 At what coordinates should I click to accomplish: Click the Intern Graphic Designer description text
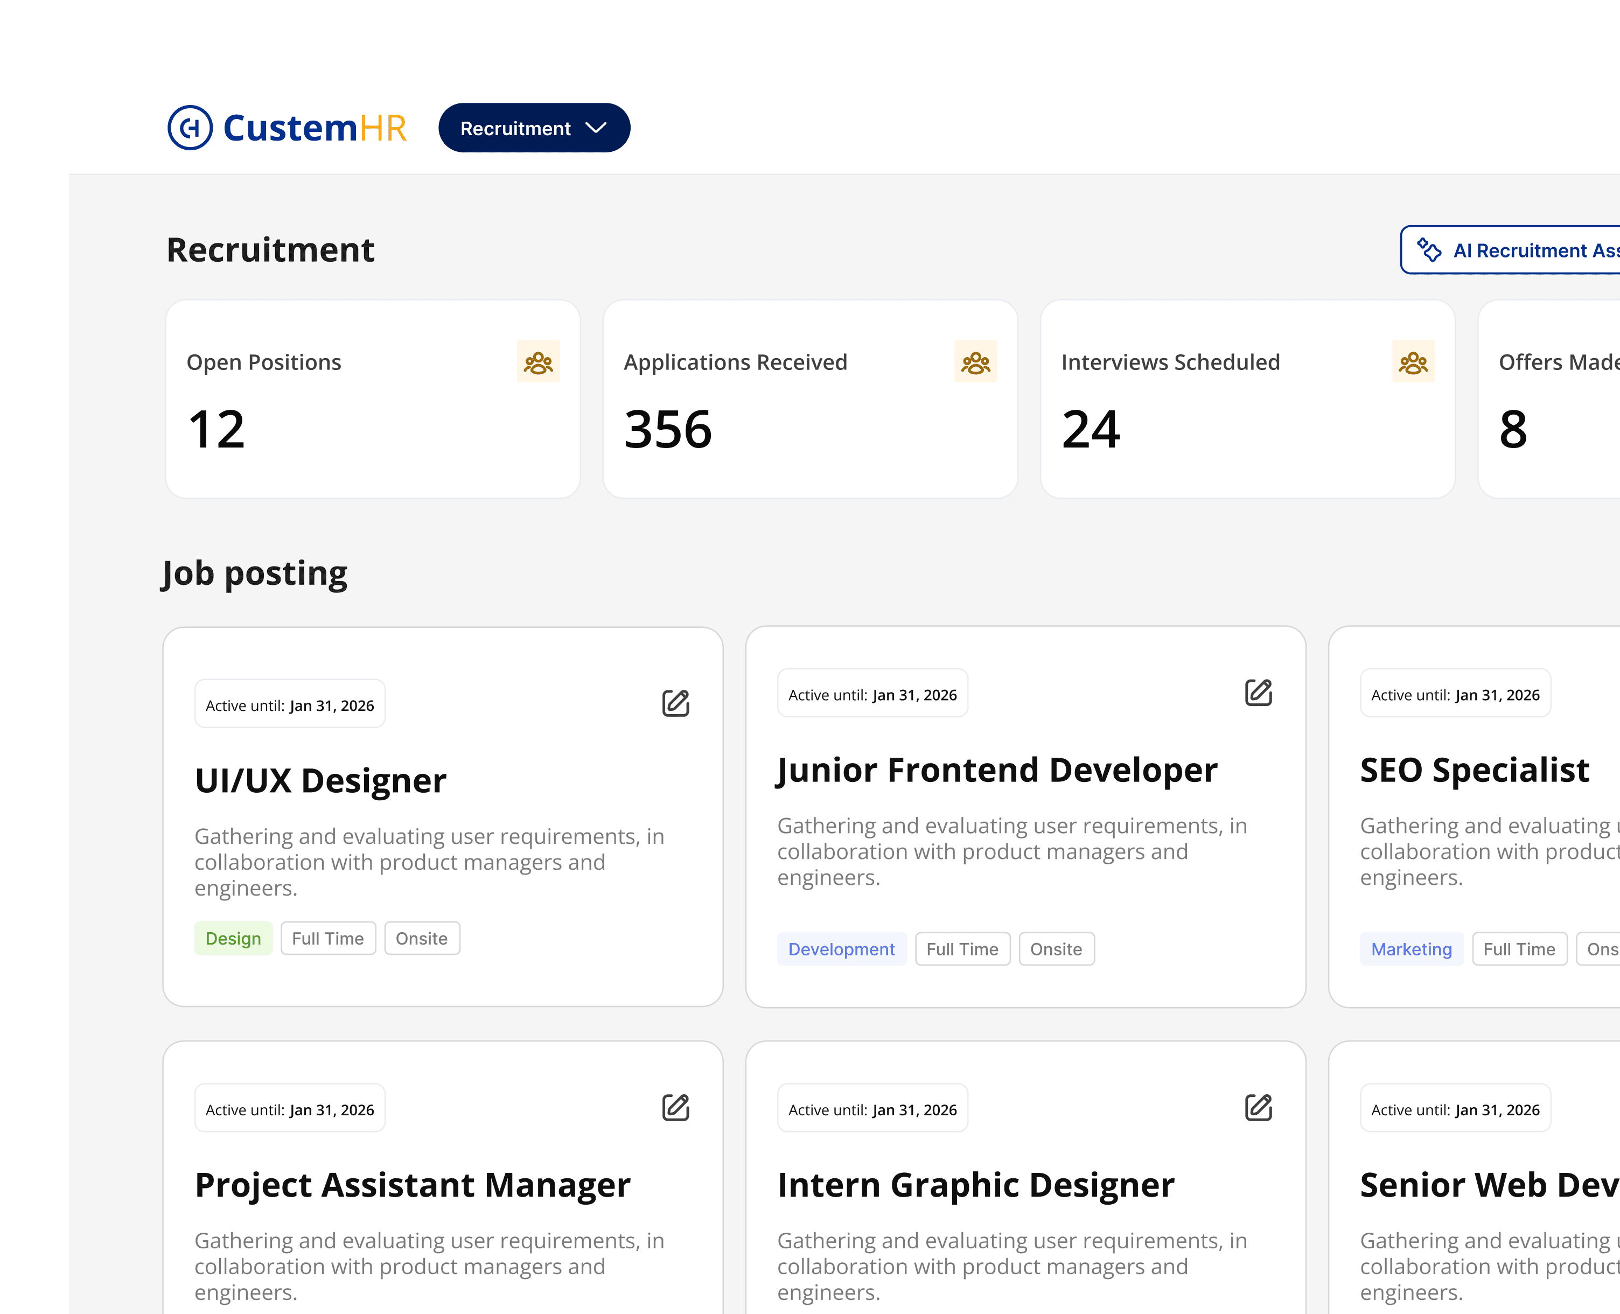[1012, 1266]
